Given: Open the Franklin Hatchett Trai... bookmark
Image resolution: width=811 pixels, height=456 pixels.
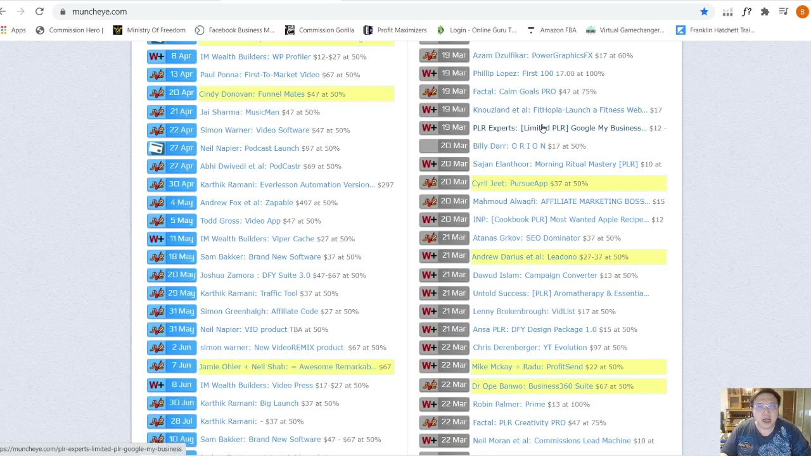Looking at the screenshot, I should (716, 30).
